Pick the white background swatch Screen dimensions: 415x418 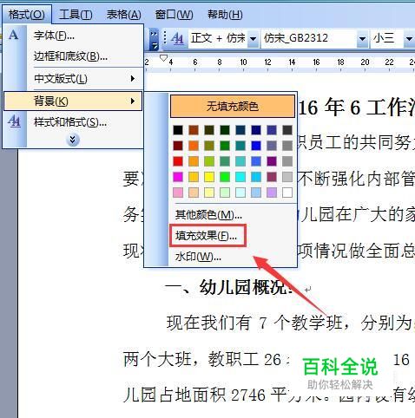pyautogui.click(x=287, y=193)
